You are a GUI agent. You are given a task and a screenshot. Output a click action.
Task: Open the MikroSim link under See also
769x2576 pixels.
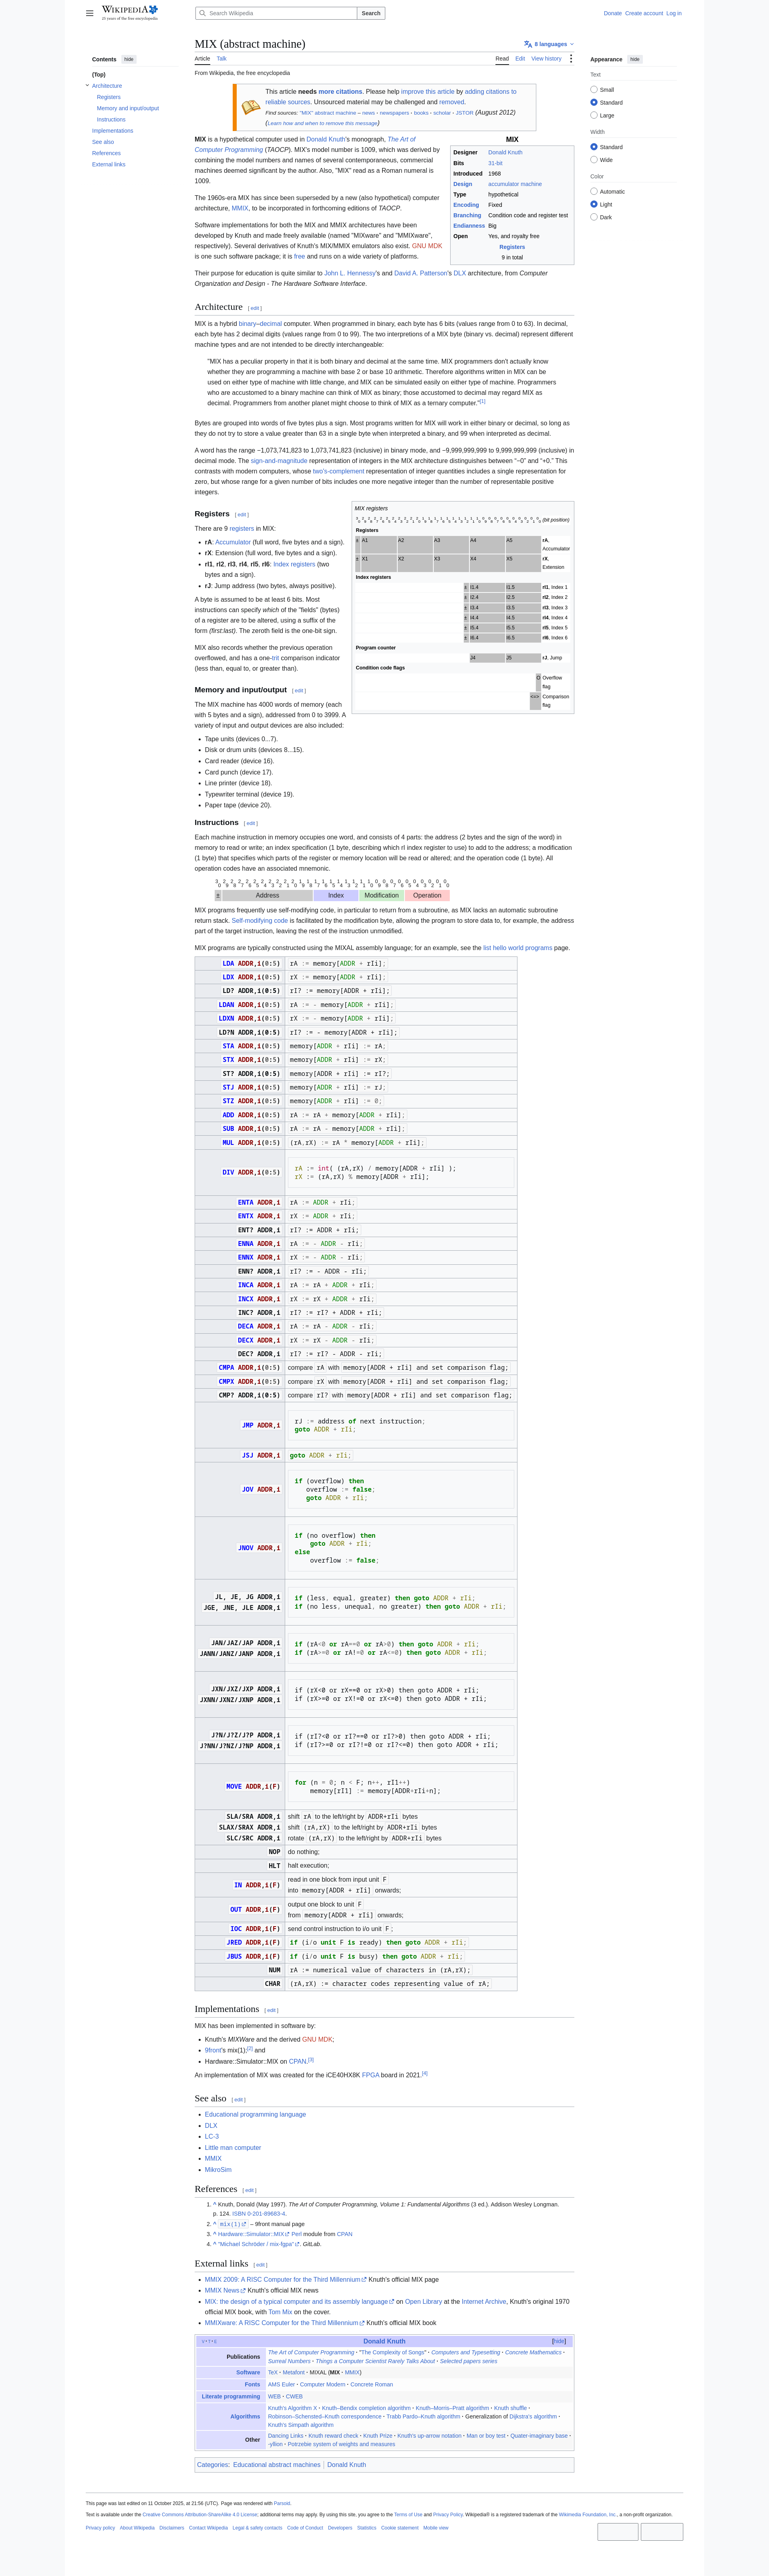pos(218,2169)
